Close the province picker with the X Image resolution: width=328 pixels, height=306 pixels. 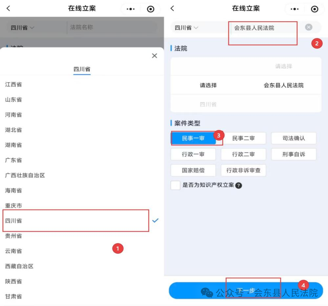click(x=154, y=56)
